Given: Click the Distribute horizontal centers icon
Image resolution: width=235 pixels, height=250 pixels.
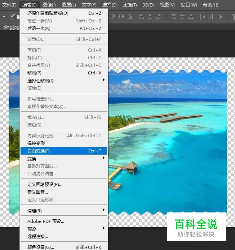Looking at the screenshot, I should coord(211,17).
